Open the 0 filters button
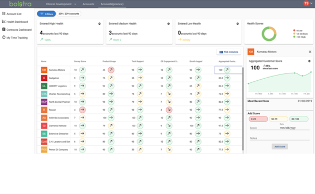Viewport: 315px width, 194px height. [x=46, y=14]
